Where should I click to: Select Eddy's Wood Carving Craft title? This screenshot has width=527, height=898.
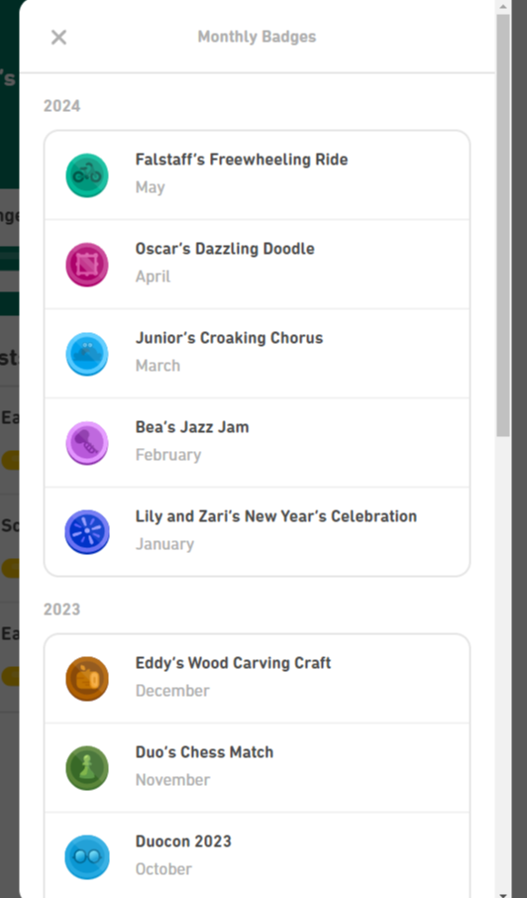pyautogui.click(x=233, y=663)
